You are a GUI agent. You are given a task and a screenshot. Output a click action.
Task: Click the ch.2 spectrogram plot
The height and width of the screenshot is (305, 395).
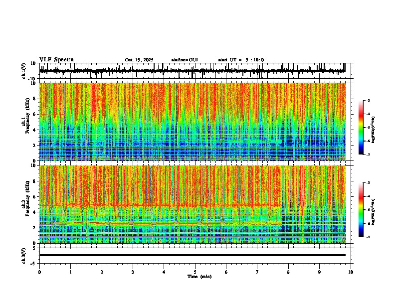193,204
